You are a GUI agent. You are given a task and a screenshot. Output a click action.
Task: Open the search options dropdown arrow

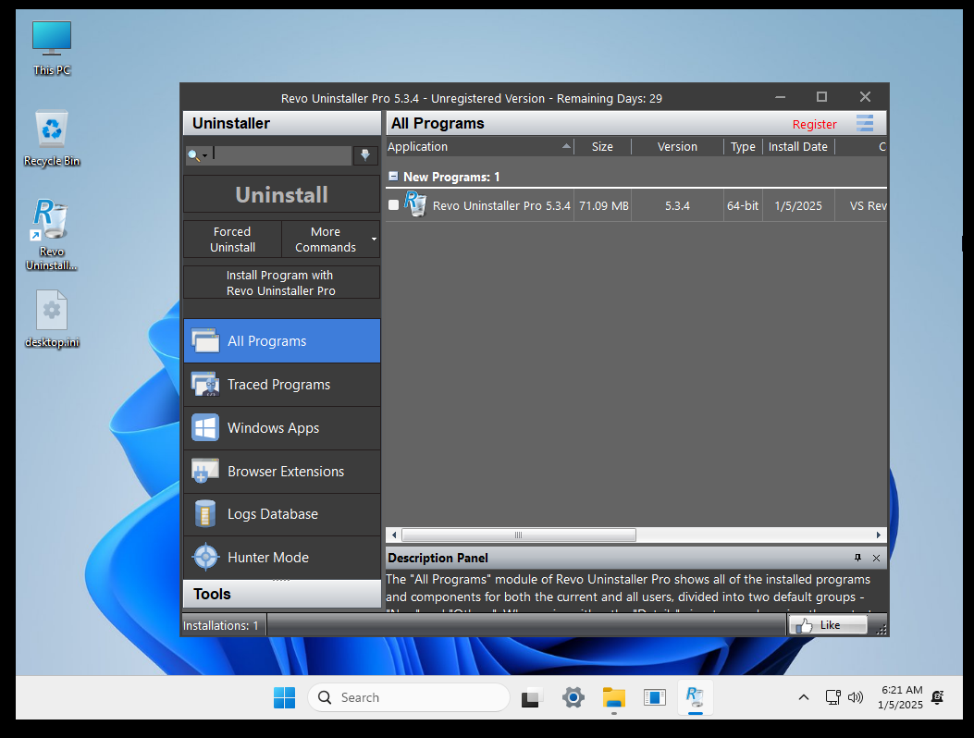(x=204, y=156)
